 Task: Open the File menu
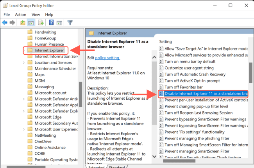click(7, 14)
